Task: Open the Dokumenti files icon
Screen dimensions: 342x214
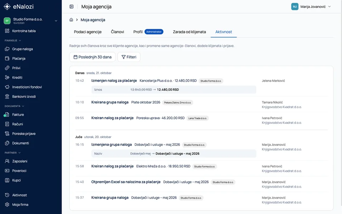Action: (x=7, y=143)
